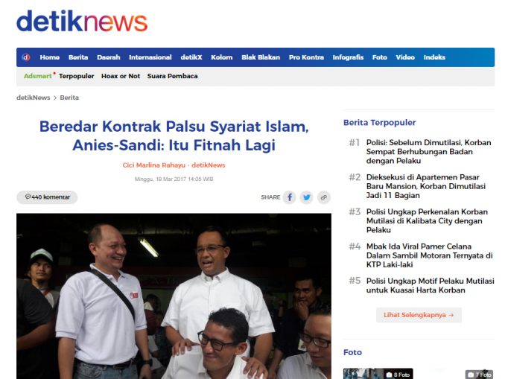The height and width of the screenshot is (379, 505).
Task: Select the Infografis menu item
Action: click(x=348, y=57)
